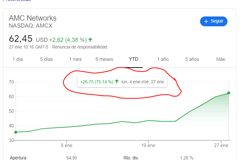The image size is (243, 160).
Task: Click the 64,90 opening value
Action: click(71, 158)
